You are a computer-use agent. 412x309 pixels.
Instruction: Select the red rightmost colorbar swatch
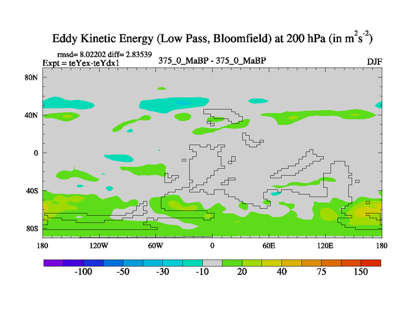point(371,263)
